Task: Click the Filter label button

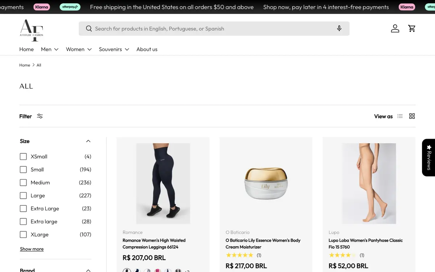Action: point(25,116)
